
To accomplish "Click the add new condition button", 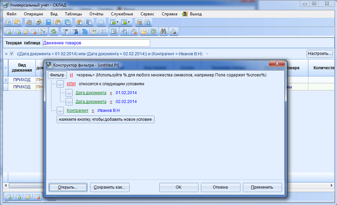I will pyautogui.click(x=105, y=119).
